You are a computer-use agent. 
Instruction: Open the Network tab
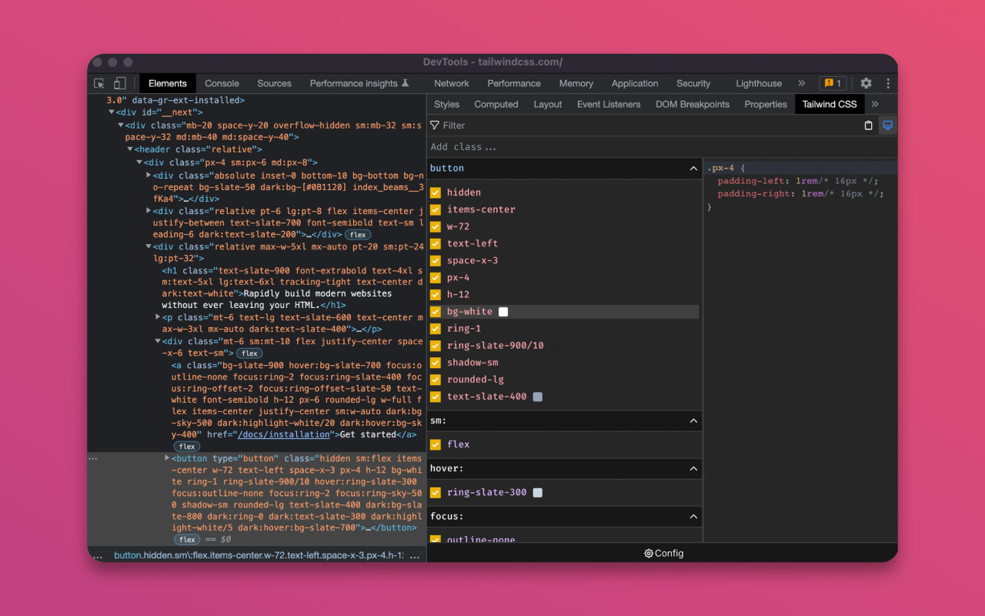(452, 83)
